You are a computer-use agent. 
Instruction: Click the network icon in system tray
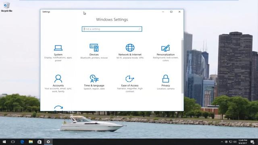(x=231, y=142)
